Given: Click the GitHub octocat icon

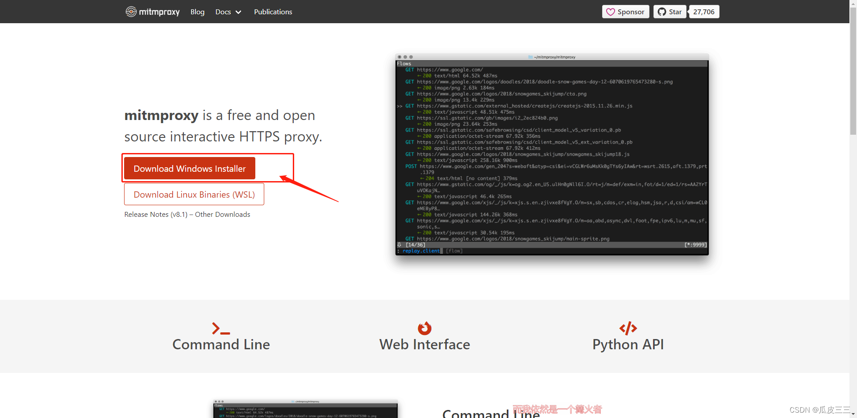Looking at the screenshot, I should tap(662, 12).
